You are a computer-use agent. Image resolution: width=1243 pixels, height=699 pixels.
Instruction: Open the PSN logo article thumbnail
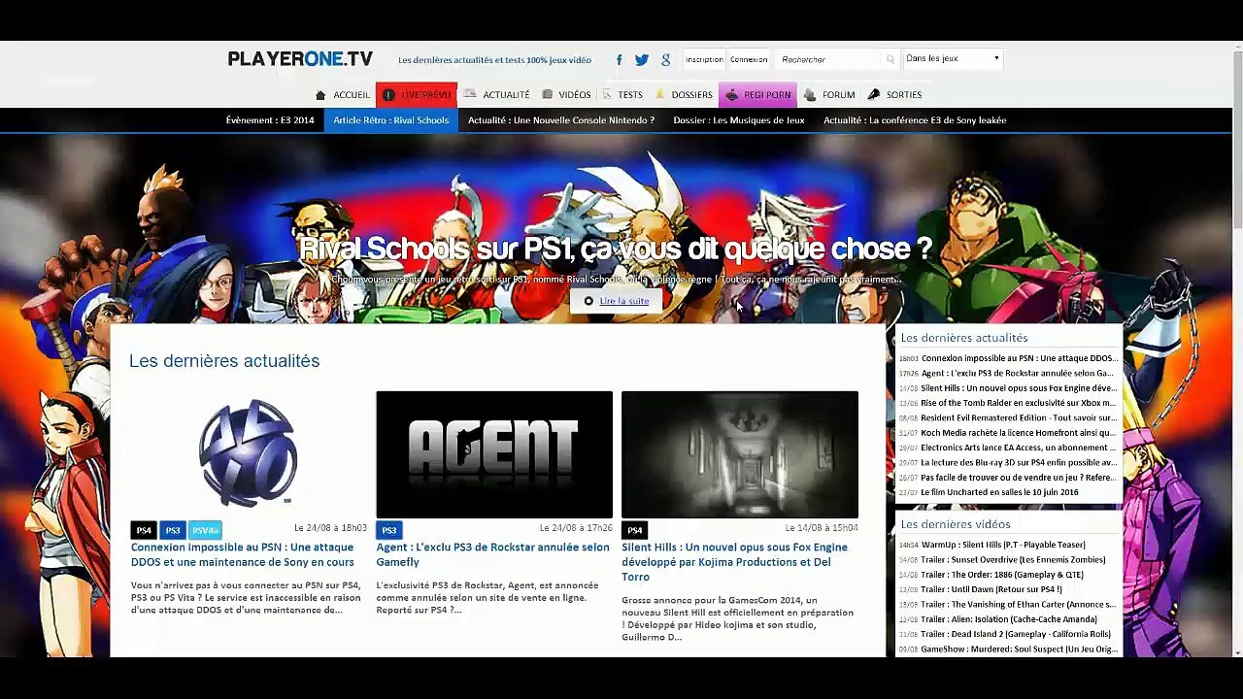click(x=249, y=454)
